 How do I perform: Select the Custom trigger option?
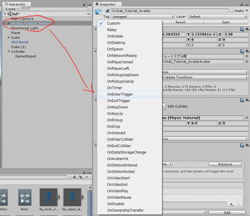(129, 23)
